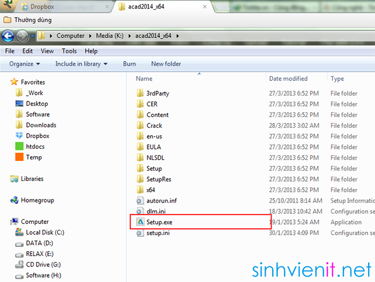Open the Include in library dropdown
This screenshot has width=375, height=282.
pos(81,64)
